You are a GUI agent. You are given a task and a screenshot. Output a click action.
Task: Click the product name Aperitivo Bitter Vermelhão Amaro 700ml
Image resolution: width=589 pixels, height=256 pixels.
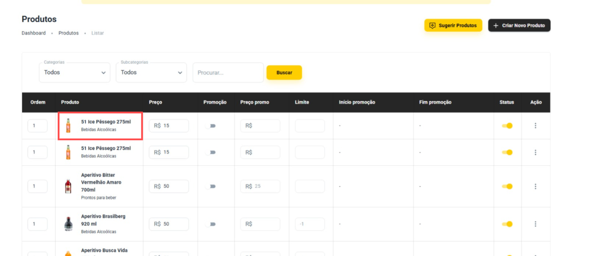coord(101,182)
